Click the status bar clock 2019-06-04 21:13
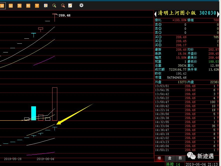The width and height of the screenshot is (221, 166). (x=202, y=164)
